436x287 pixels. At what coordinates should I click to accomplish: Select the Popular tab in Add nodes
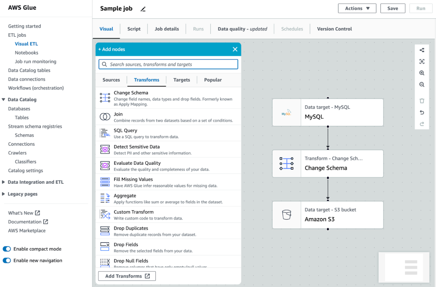tap(213, 80)
